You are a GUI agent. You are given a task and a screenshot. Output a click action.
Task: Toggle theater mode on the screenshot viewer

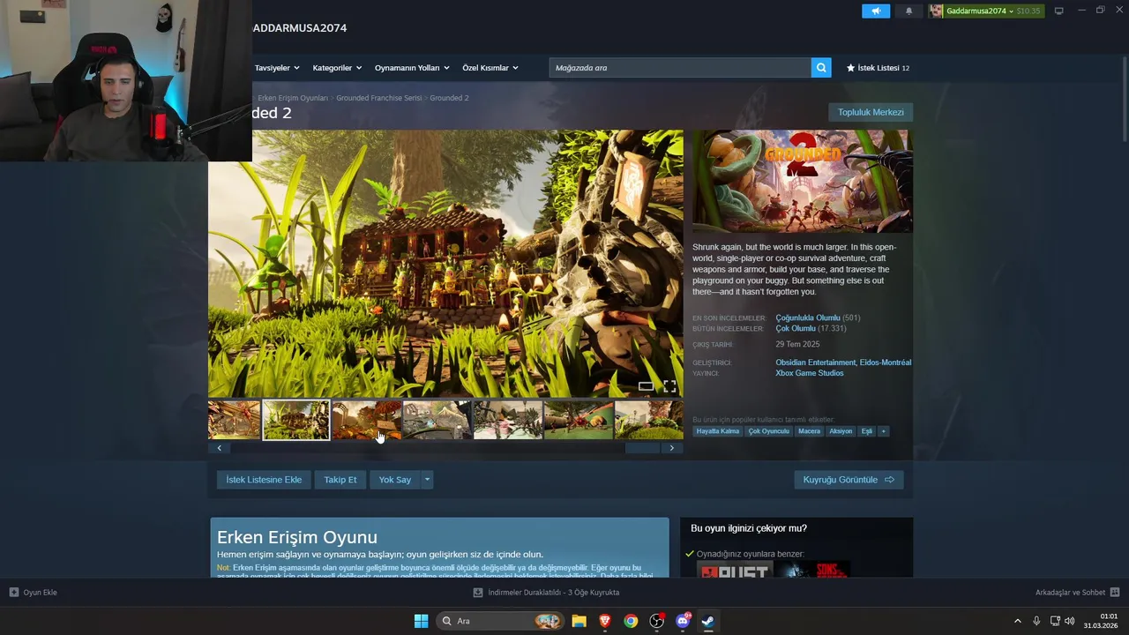[646, 386]
